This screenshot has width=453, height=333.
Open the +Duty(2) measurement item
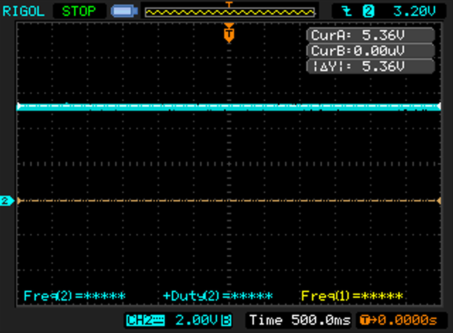[218, 296]
